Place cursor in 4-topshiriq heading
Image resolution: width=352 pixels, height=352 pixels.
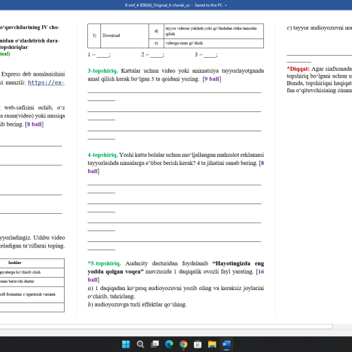click(x=102, y=155)
